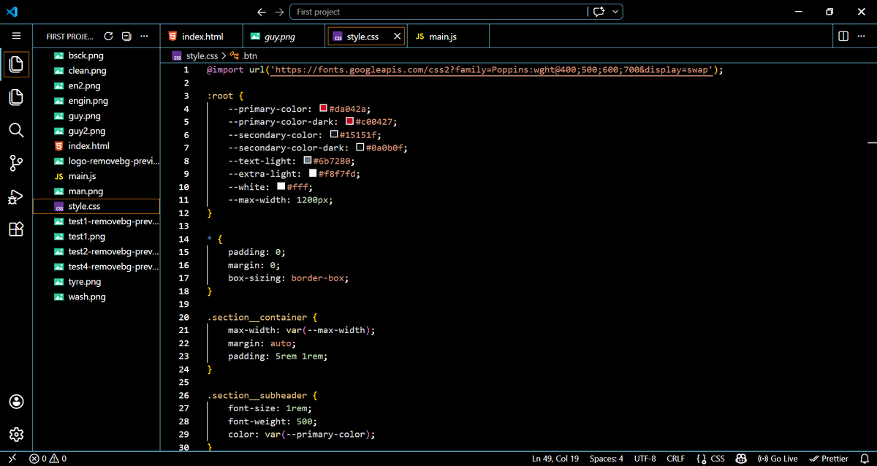Open the style.css breadcrumb item

click(202, 56)
